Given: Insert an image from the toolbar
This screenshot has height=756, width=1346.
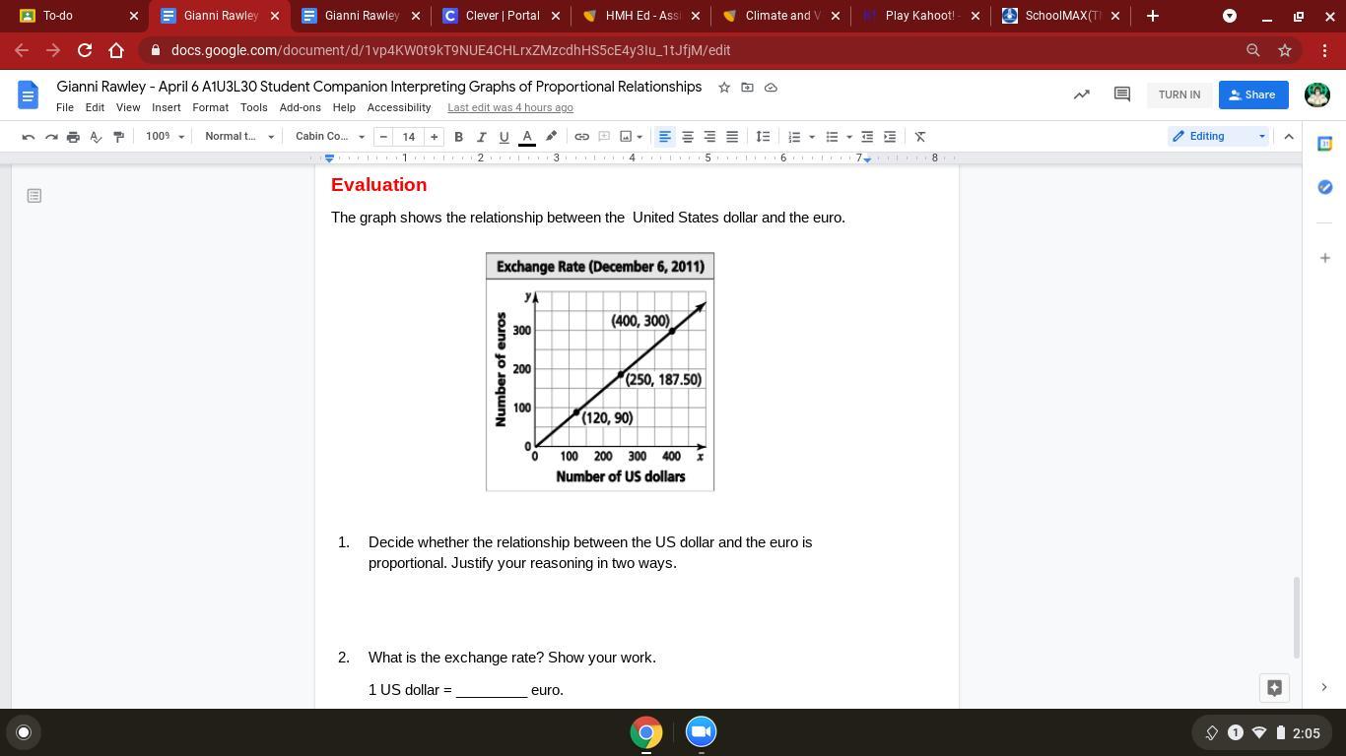Looking at the screenshot, I should pos(626,137).
